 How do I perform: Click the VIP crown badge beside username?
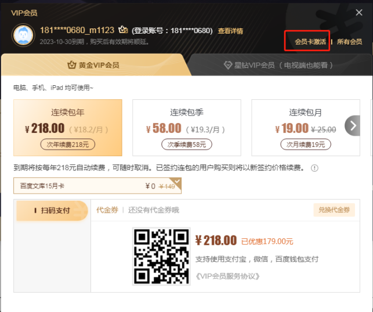tap(123, 30)
